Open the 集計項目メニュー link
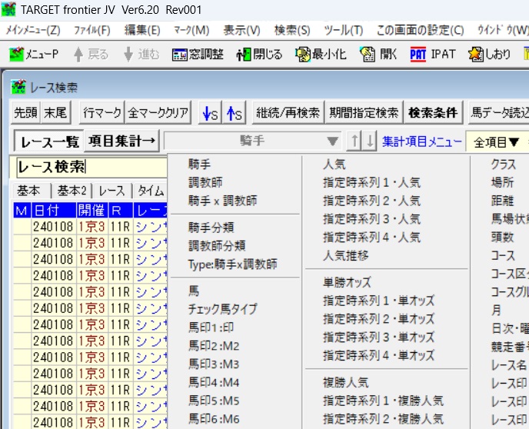This screenshot has width=529, height=429. tap(421, 141)
